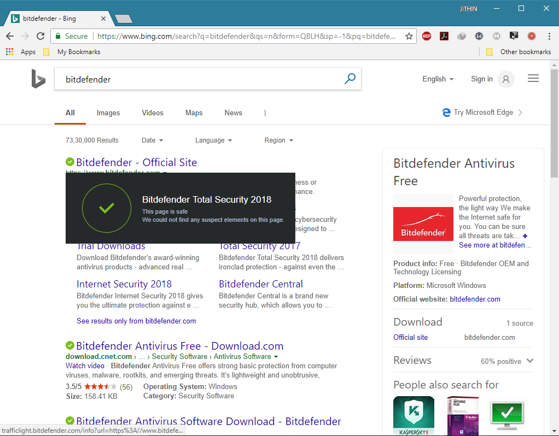559x436 pixels.
Task: Expand the Reviews 60% positive section
Action: [x=530, y=361]
